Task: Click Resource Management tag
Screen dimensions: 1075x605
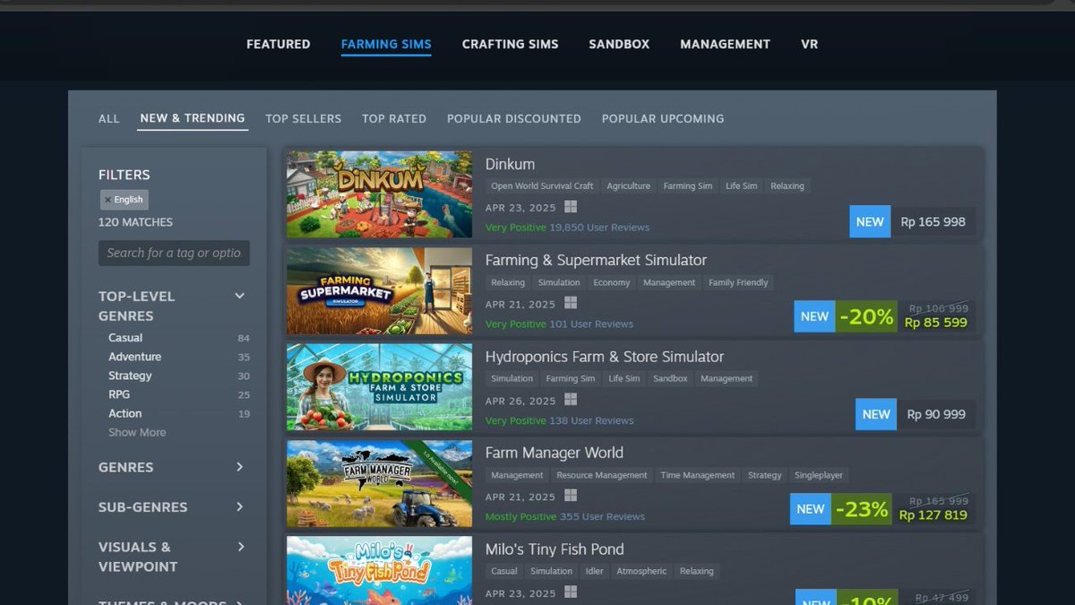Action: click(602, 475)
